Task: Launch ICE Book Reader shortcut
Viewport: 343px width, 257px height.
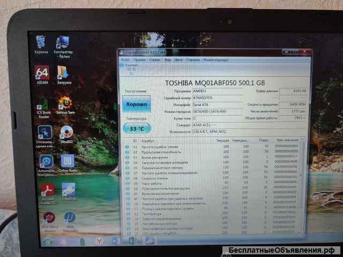Action: point(43,108)
